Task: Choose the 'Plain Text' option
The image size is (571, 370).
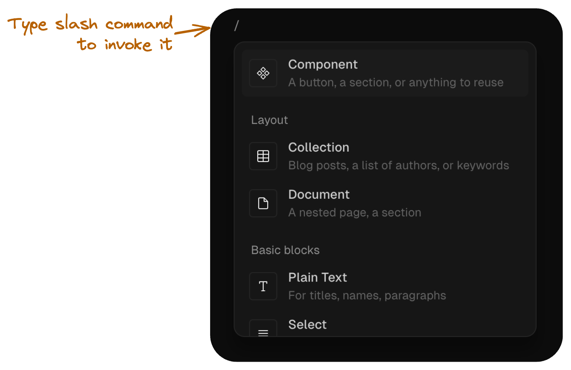Action: pyautogui.click(x=317, y=277)
